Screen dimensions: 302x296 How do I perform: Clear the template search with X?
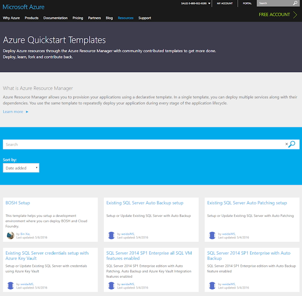[x=286, y=144]
